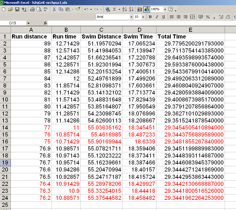Open the zoom percentage dropdown
236x210 pixels.
click(x=165, y=9)
